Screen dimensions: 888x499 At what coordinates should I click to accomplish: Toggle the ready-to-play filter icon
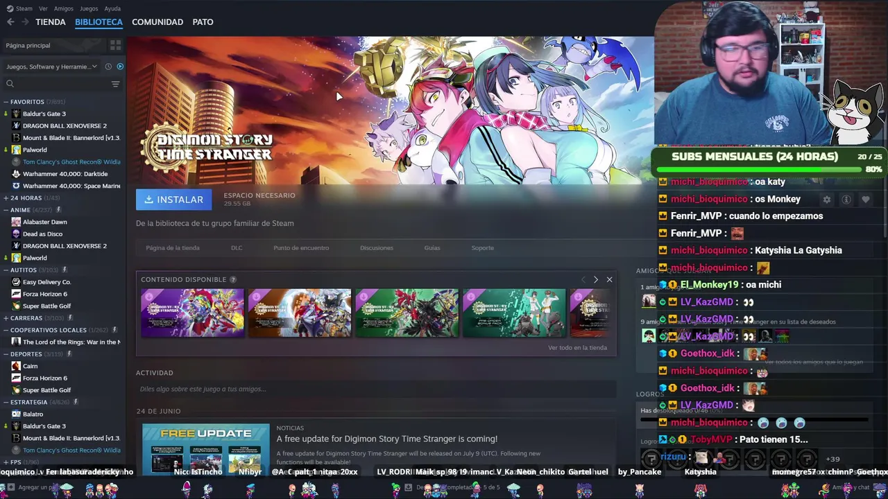click(120, 67)
